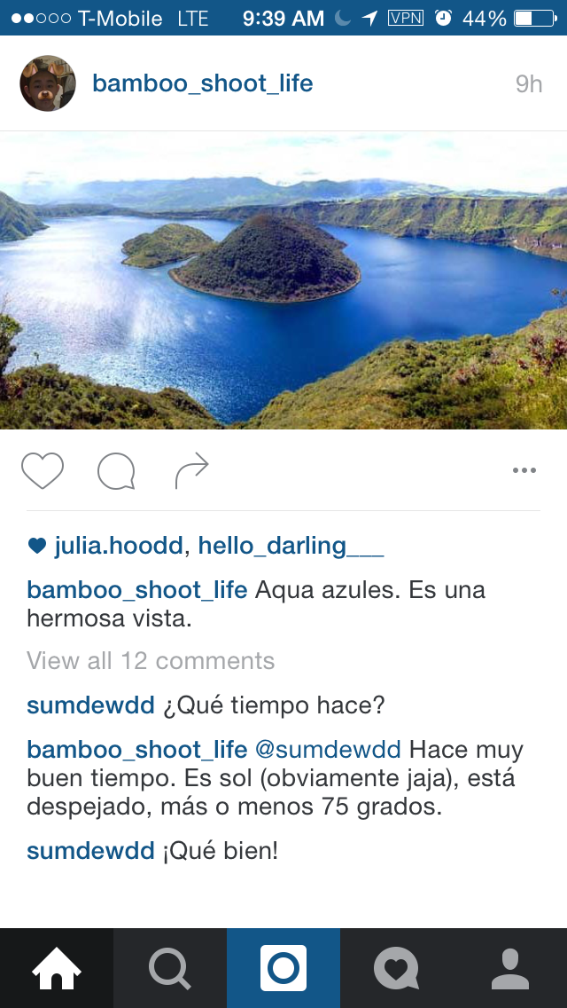The width and height of the screenshot is (567, 1008).
Task: Tap the battery indicator in status bar
Action: point(535,18)
